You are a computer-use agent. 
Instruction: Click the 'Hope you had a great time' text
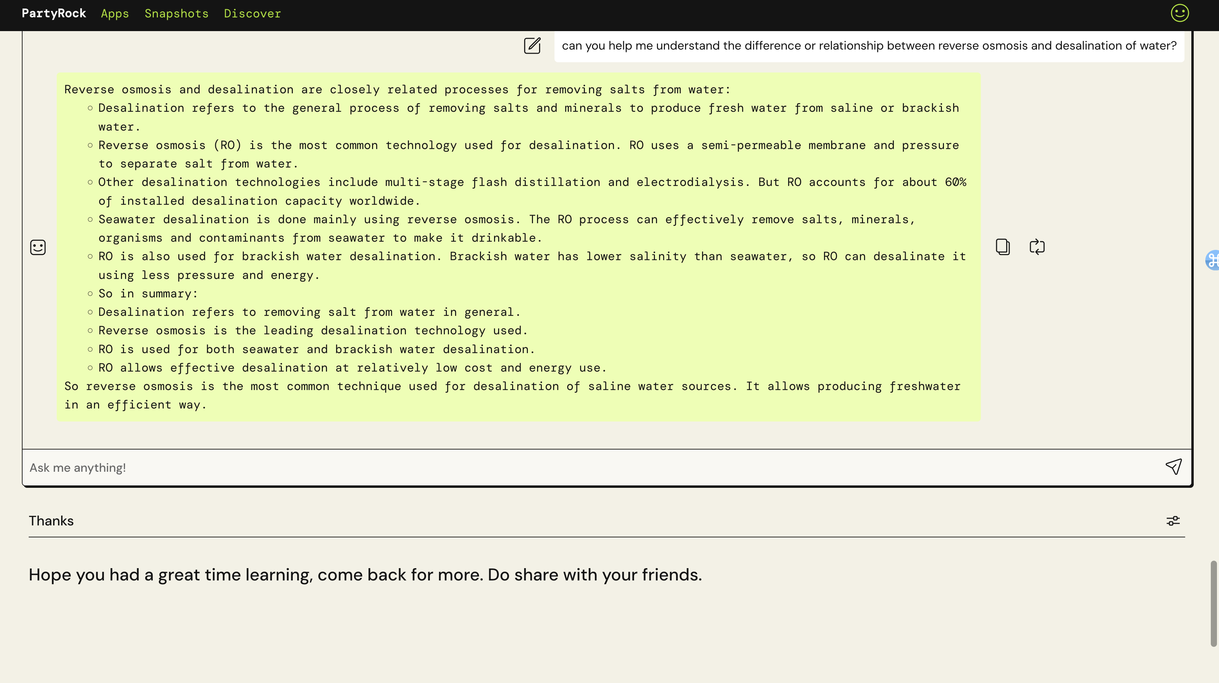(365, 575)
